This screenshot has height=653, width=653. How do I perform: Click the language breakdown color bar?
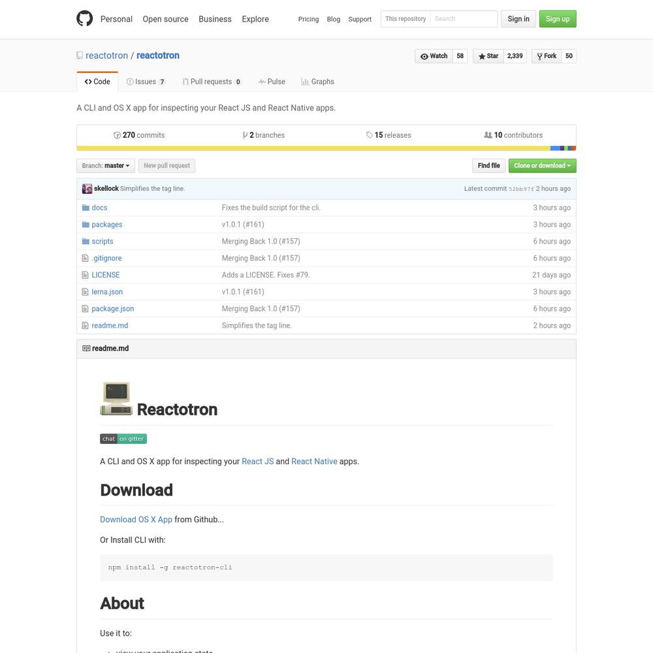(326, 148)
